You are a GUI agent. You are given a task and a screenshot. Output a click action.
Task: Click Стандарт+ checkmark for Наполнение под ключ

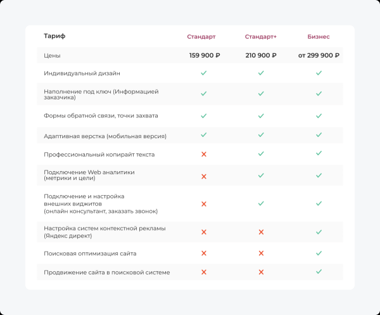click(261, 94)
